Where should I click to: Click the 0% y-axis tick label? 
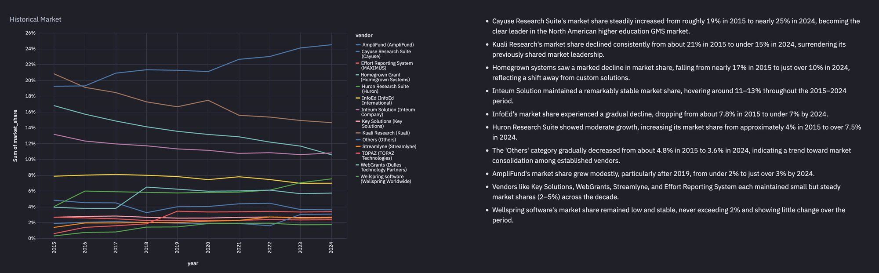click(32, 238)
